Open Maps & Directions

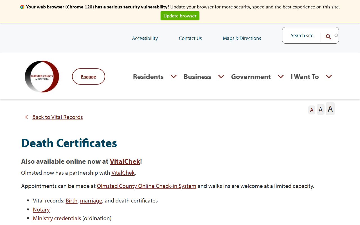(x=242, y=38)
